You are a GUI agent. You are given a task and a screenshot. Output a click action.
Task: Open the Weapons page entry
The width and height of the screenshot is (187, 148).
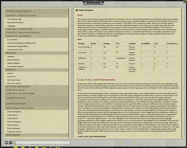coord(11,57)
